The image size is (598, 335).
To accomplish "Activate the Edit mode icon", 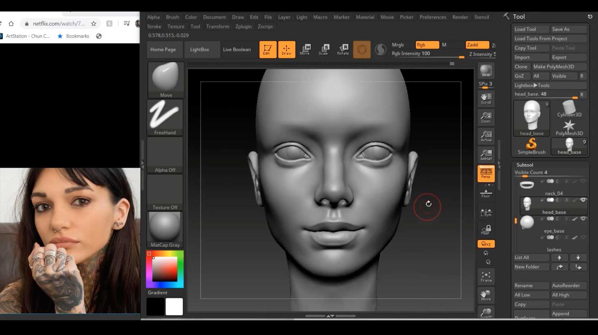I will [x=267, y=49].
